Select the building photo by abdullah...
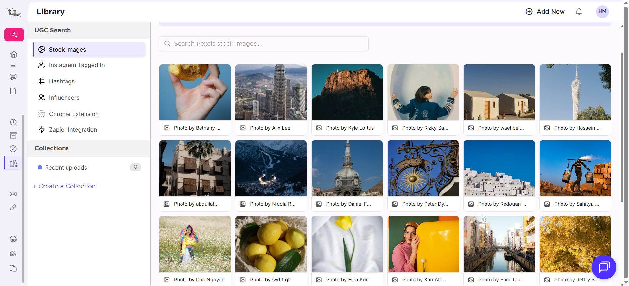Viewport: 629px width, 286px height. tap(195, 168)
